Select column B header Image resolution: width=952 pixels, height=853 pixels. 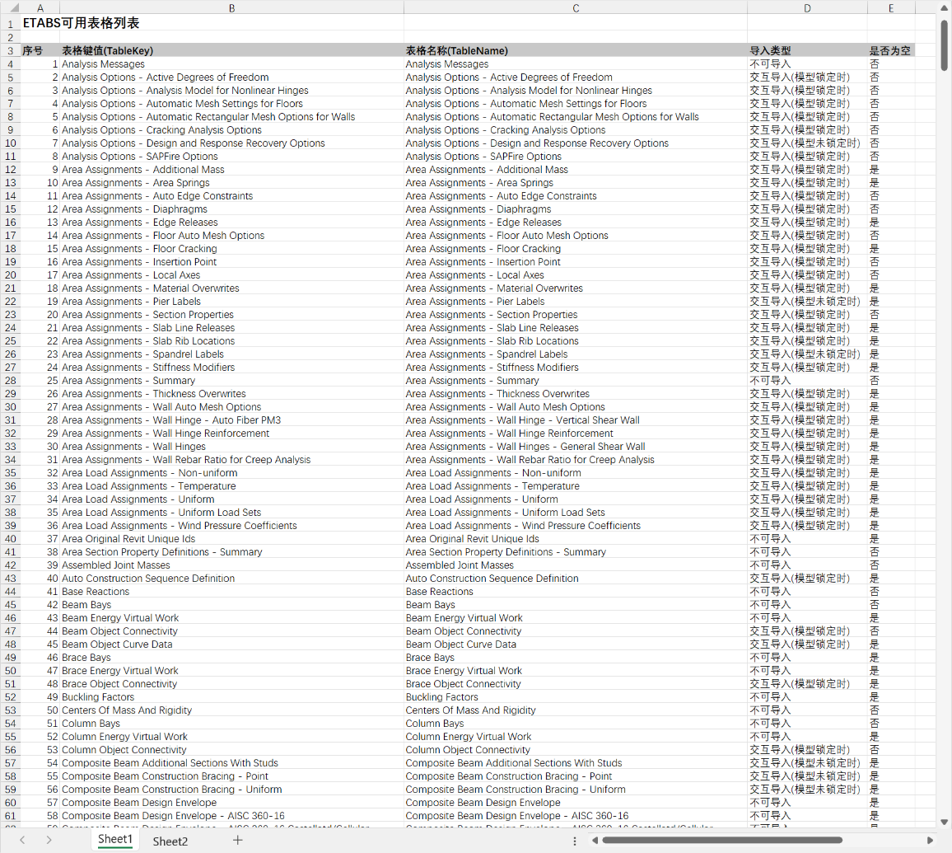click(231, 8)
